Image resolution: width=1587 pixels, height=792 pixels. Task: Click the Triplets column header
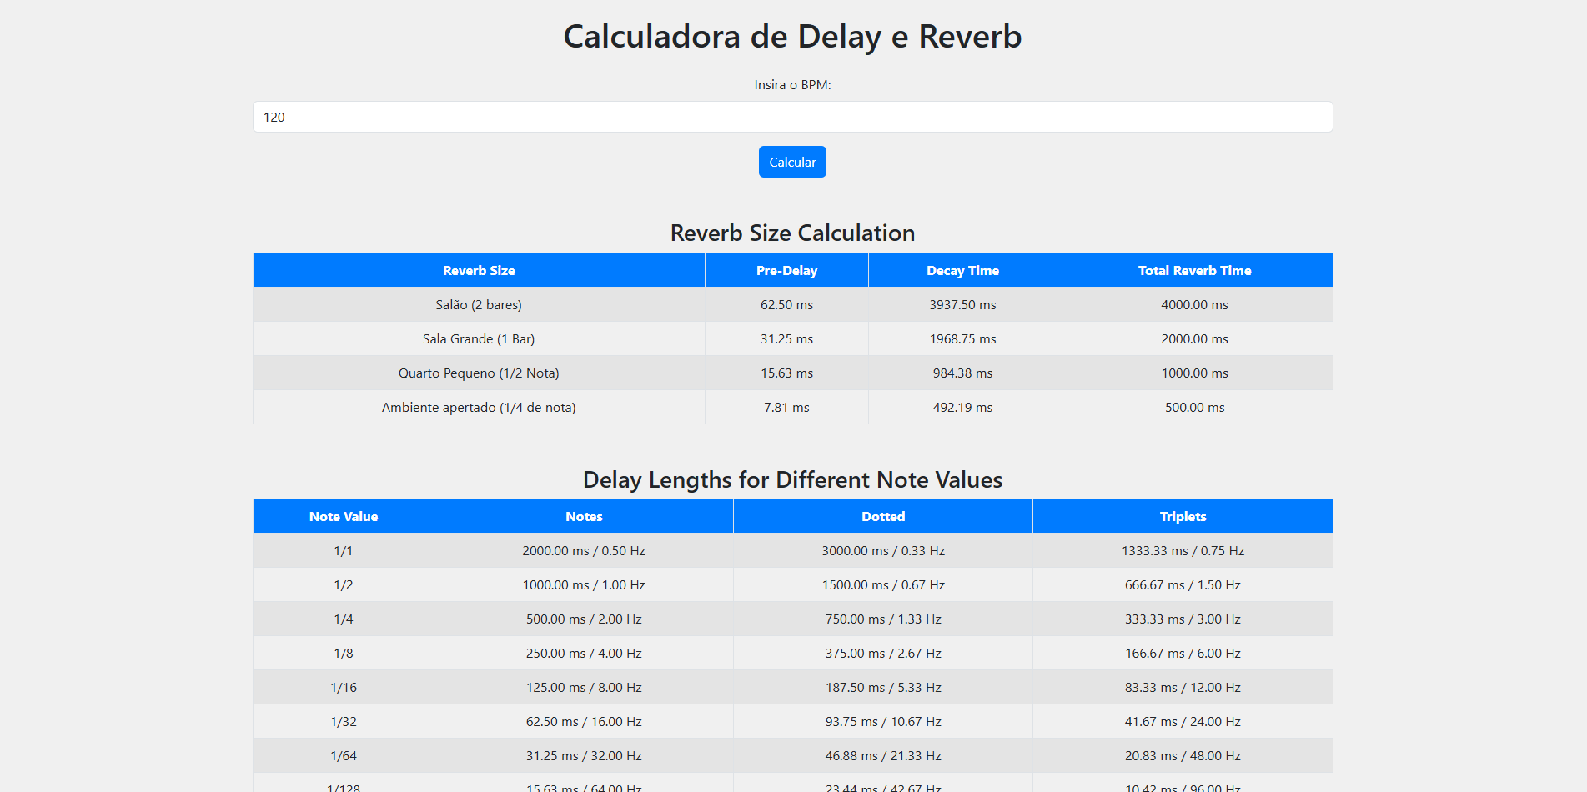point(1183,516)
